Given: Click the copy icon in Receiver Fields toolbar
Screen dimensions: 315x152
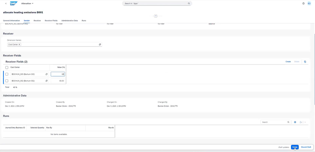Looking at the screenshot, I should 305,62.
